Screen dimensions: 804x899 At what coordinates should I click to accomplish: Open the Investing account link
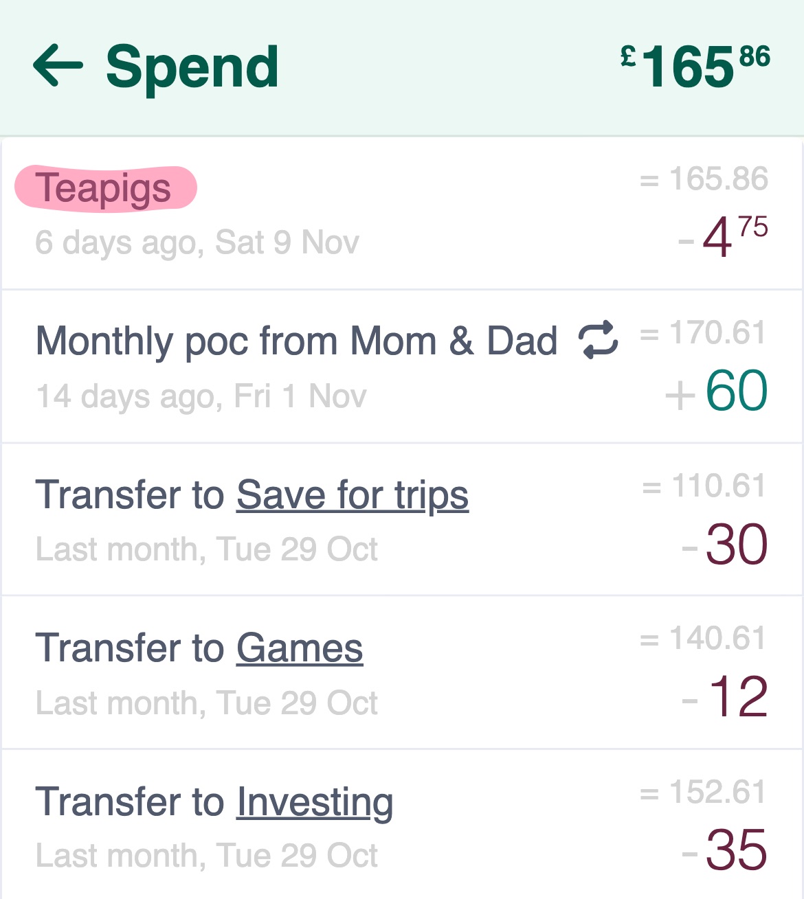pyautogui.click(x=315, y=802)
